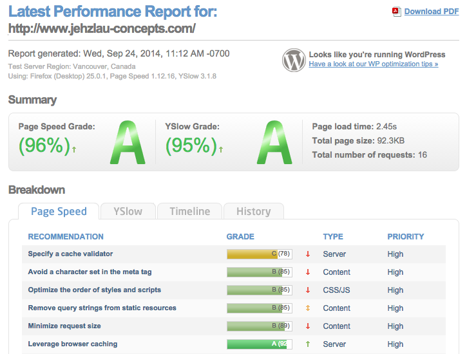Open the WP optimization tips link
467x354 pixels.
[373, 64]
